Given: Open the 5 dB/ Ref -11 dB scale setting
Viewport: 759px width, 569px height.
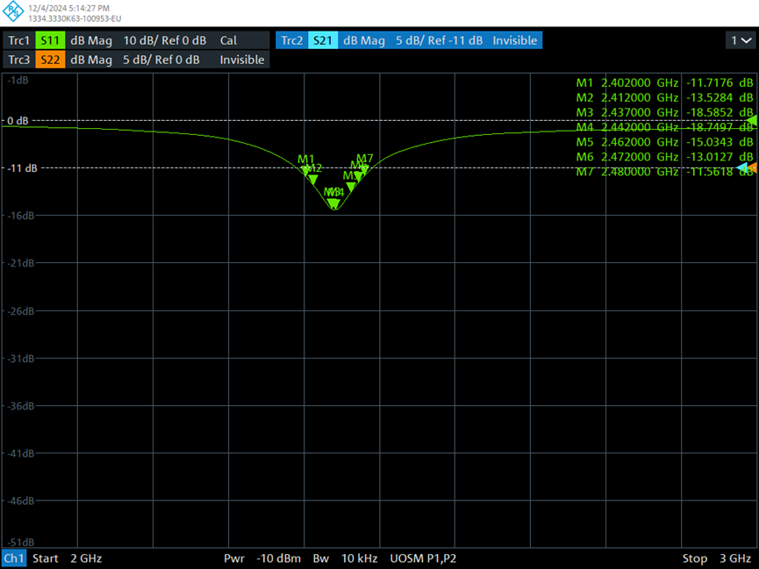Looking at the screenshot, I should [439, 40].
